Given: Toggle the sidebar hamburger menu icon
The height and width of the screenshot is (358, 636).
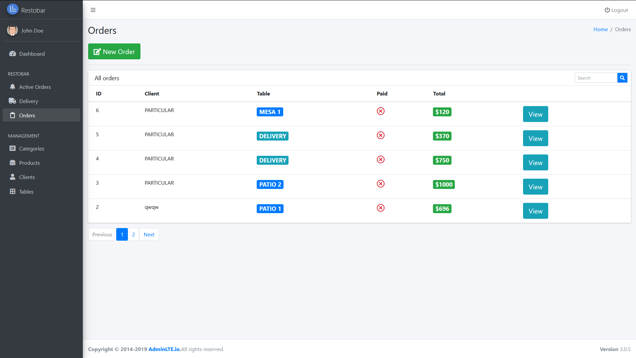Looking at the screenshot, I should point(93,10).
